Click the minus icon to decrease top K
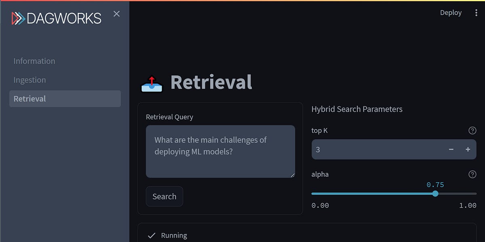Image resolution: width=485 pixels, height=242 pixels. (451, 149)
